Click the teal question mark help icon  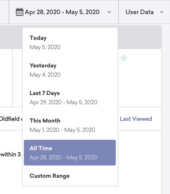click(x=124, y=58)
